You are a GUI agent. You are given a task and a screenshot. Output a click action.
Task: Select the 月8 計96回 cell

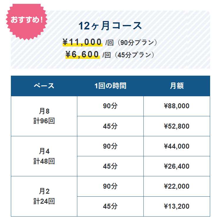coord(44,116)
